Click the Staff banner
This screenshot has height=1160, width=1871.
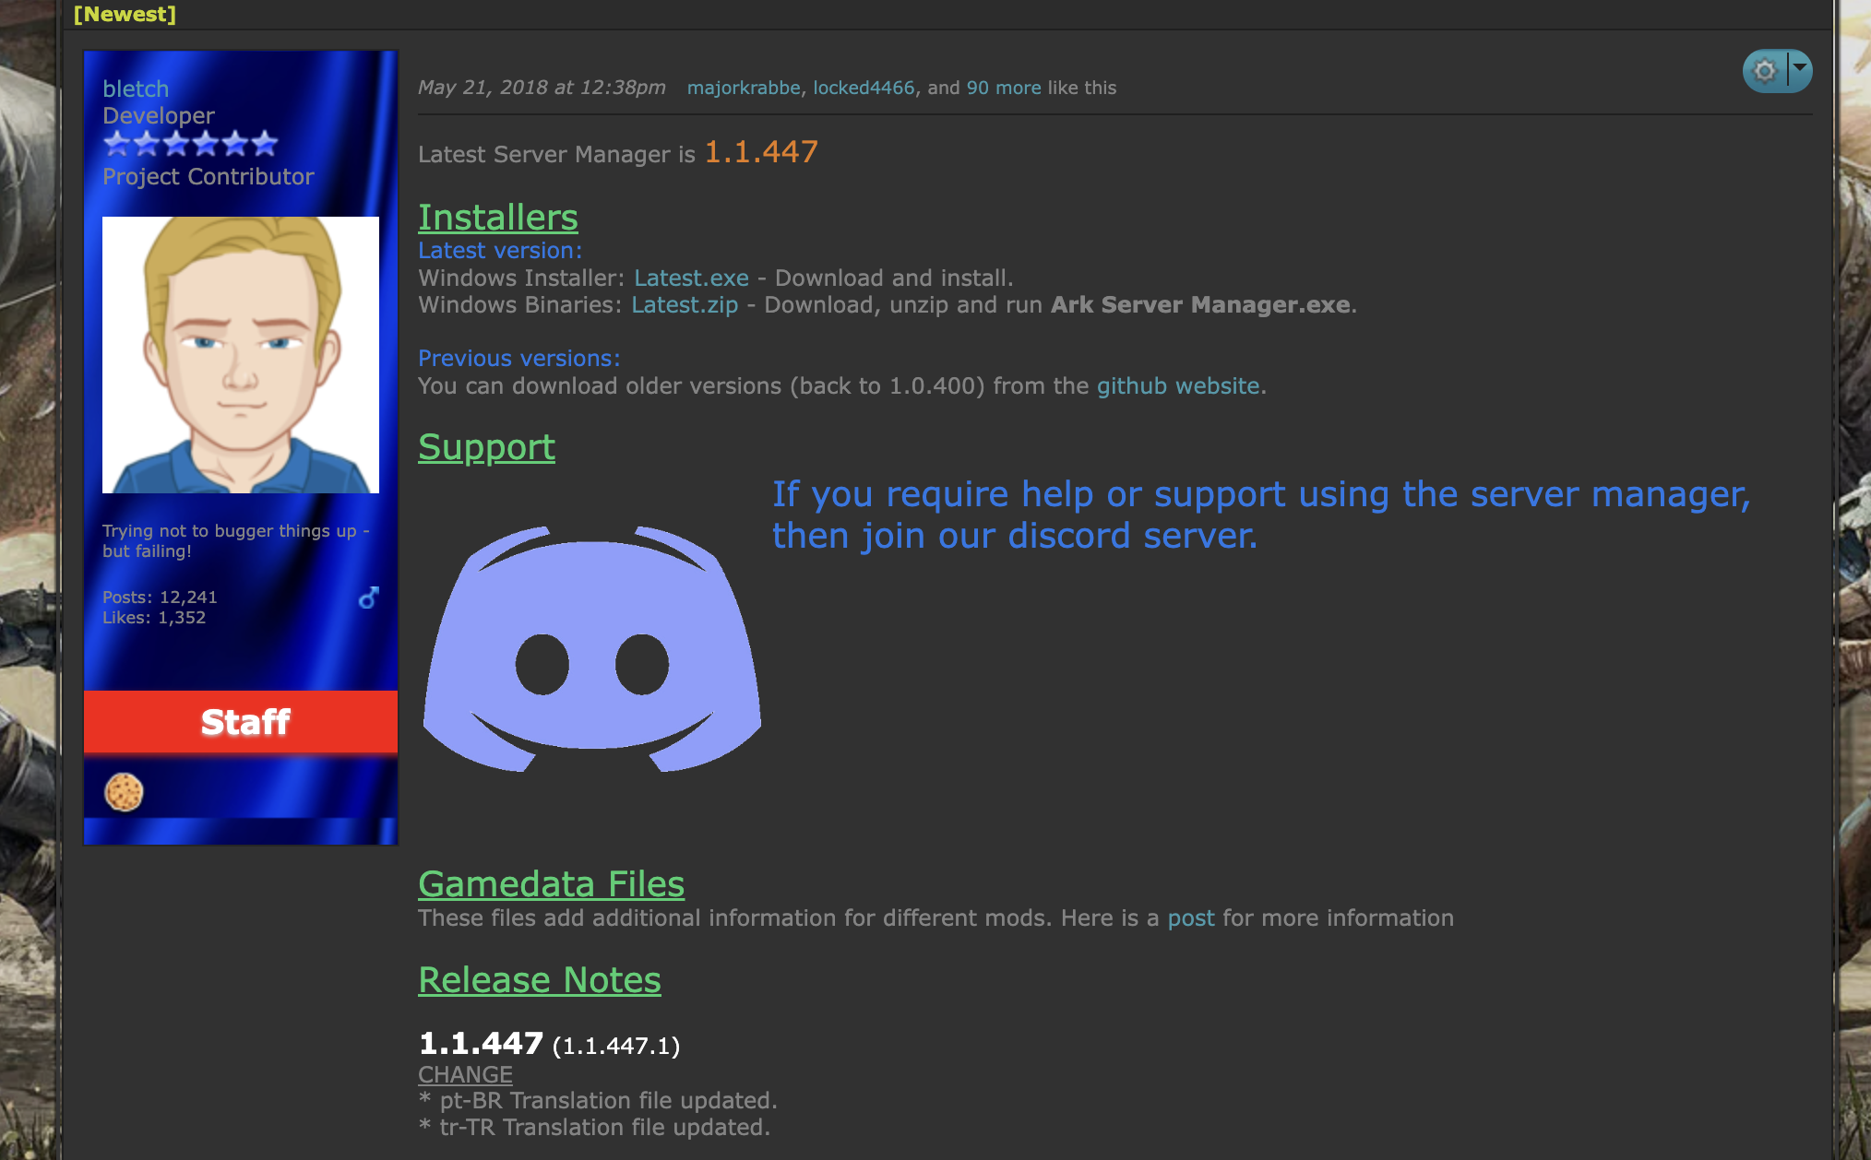pyautogui.click(x=241, y=722)
